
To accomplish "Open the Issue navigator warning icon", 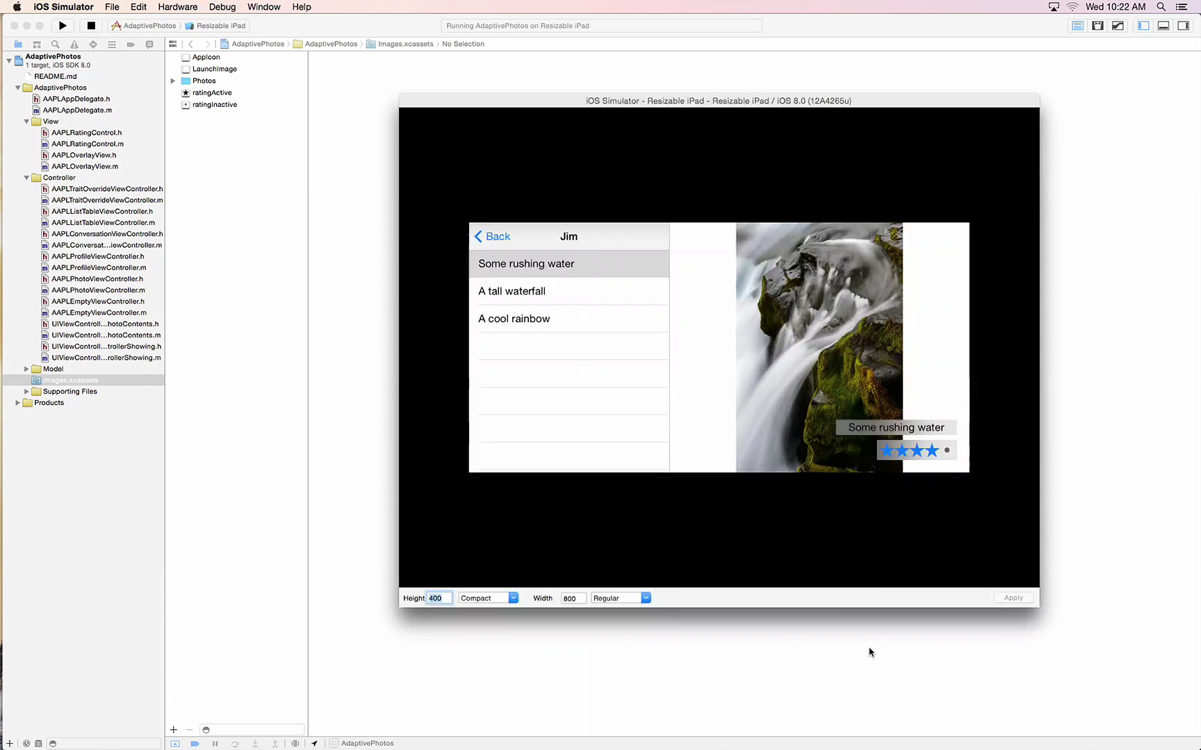I will coord(74,44).
